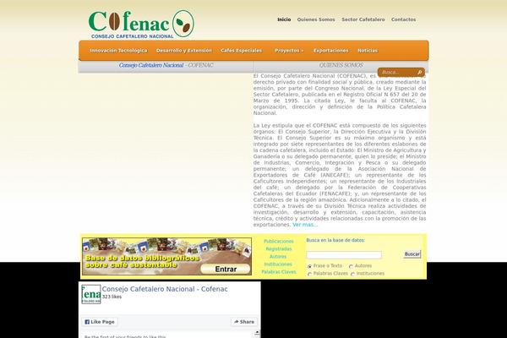Go to the Sector Cafetalero page
Viewport: 507px width, 338px height.
363,19
